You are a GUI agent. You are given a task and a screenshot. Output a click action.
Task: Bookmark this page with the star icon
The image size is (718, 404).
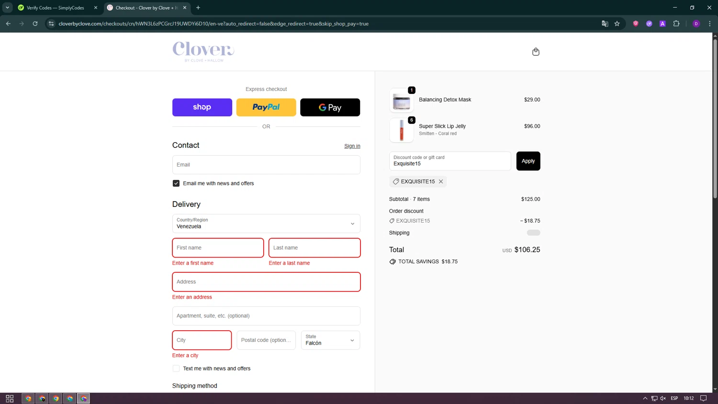click(x=617, y=23)
